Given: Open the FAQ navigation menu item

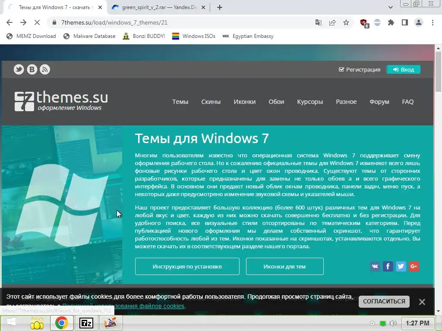Looking at the screenshot, I should [407, 102].
